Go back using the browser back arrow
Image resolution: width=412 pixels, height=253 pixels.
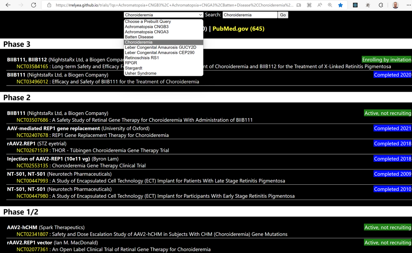8,5
